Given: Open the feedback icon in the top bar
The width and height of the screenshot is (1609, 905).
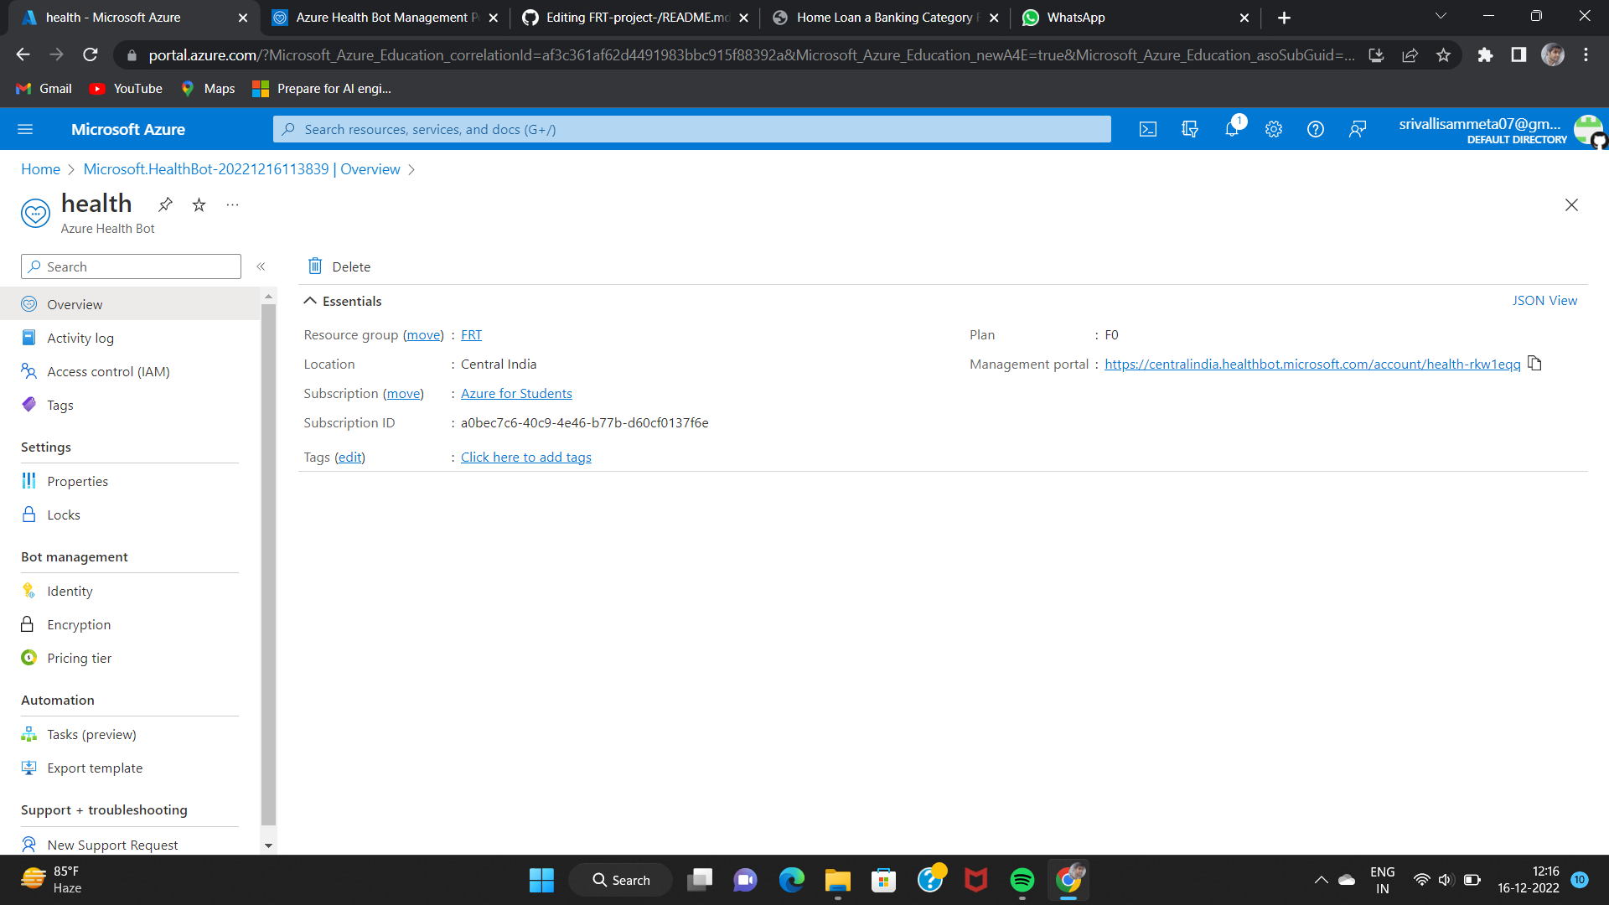Looking at the screenshot, I should click(1358, 129).
